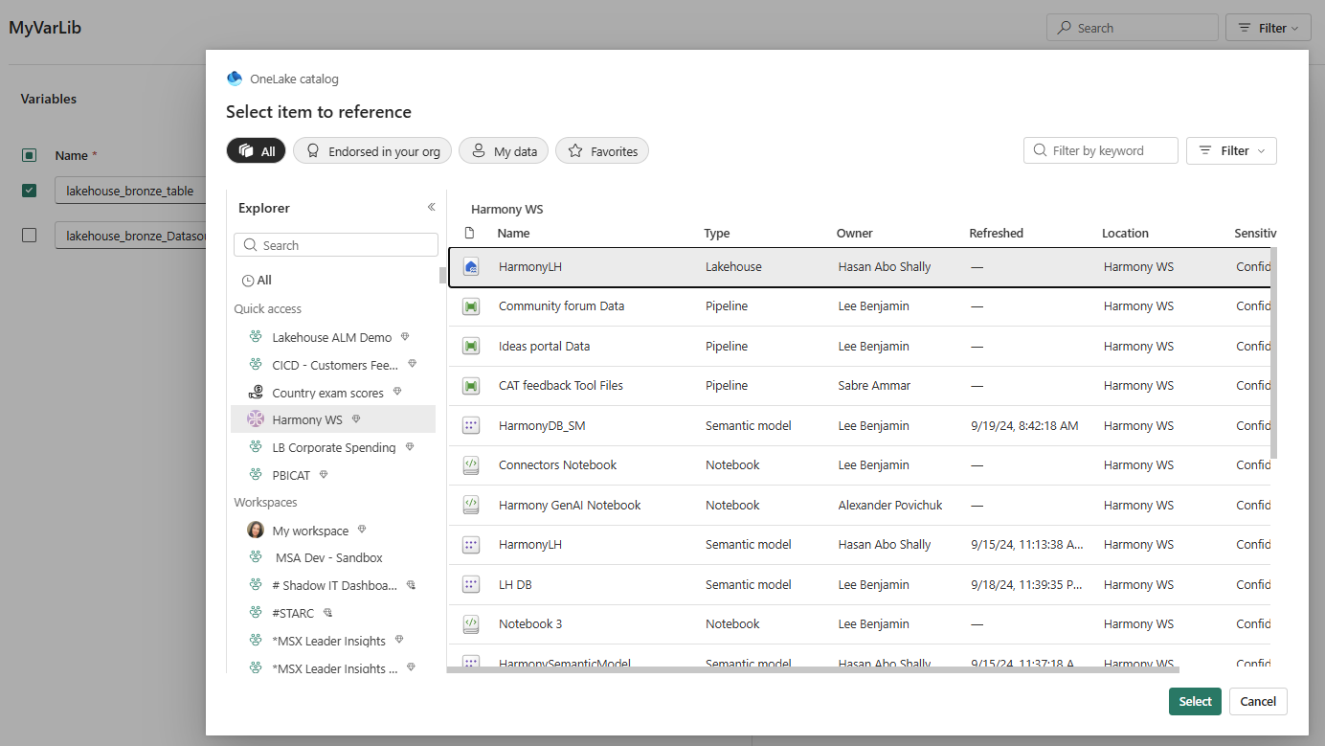Open the Filter dropdown on the MyVarLib page
Screen dimensions: 1325x746
point(1268,28)
